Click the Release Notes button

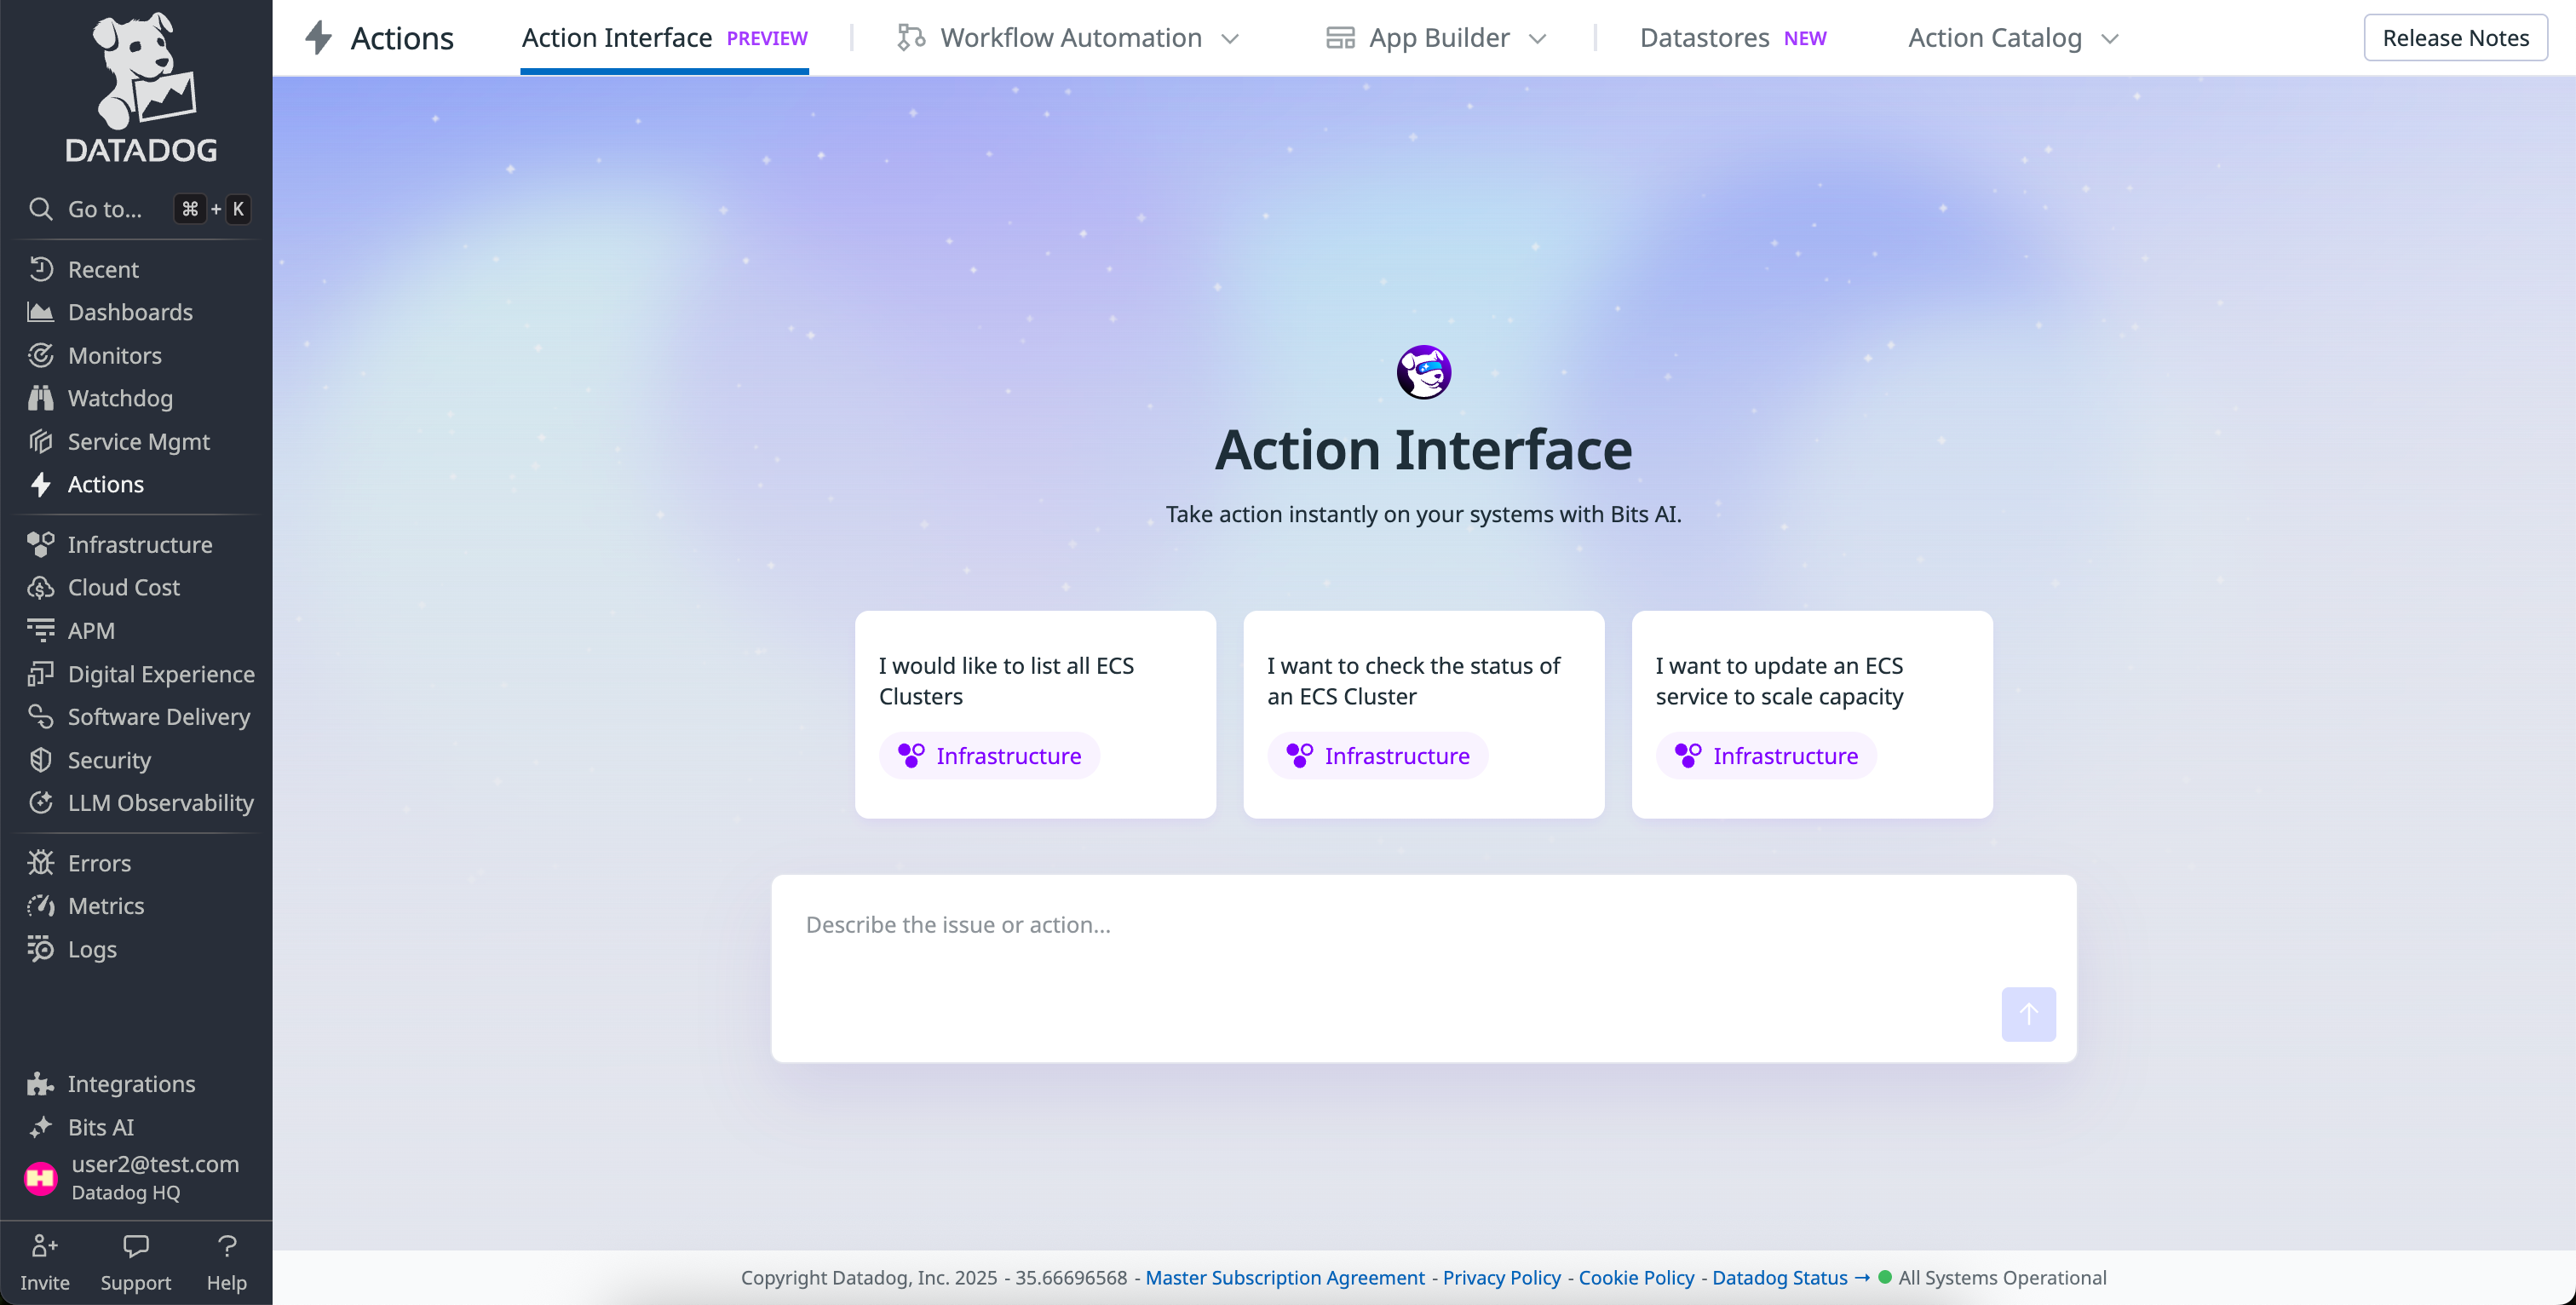pos(2455,38)
